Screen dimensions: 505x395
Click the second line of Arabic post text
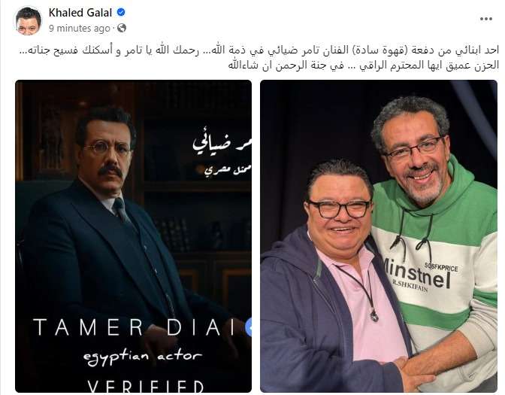coord(364,65)
